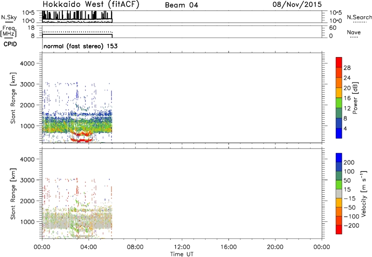Click power colorbar value '28'
The width and height of the screenshot is (372, 257).
click(347, 68)
